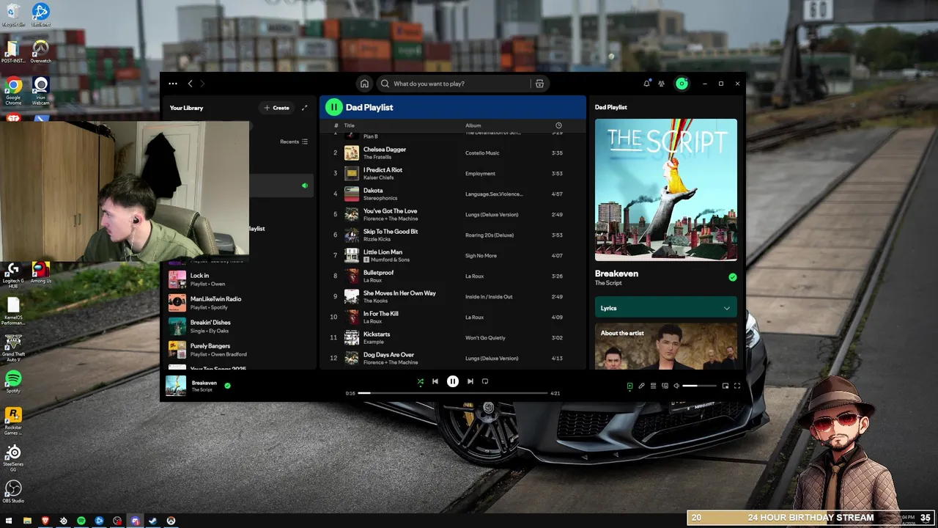
Task: Open Among Us desktop icon
Action: click(x=41, y=273)
